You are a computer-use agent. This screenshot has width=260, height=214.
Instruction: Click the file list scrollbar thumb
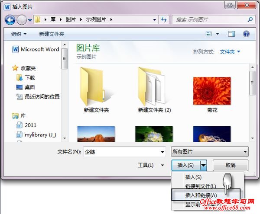click(252, 83)
